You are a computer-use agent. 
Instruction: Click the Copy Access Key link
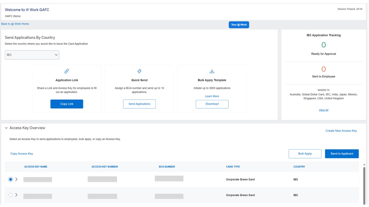(x=21, y=153)
